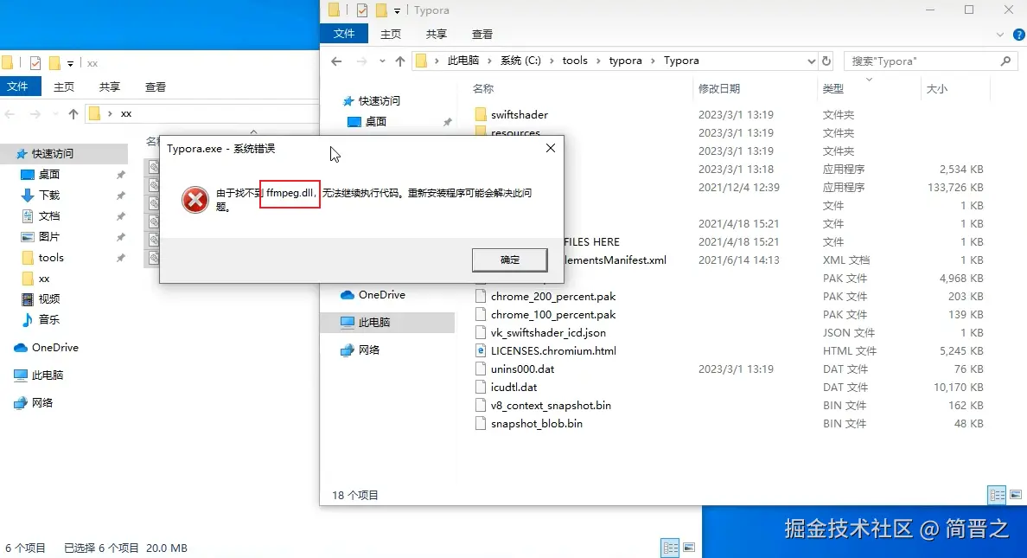
Task: Refresh the Typora folder view
Action: 826,61
